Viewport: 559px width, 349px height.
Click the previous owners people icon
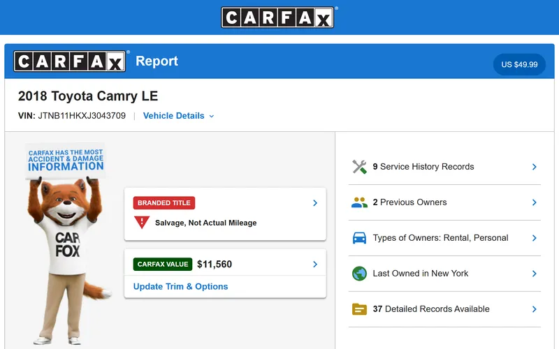(359, 202)
